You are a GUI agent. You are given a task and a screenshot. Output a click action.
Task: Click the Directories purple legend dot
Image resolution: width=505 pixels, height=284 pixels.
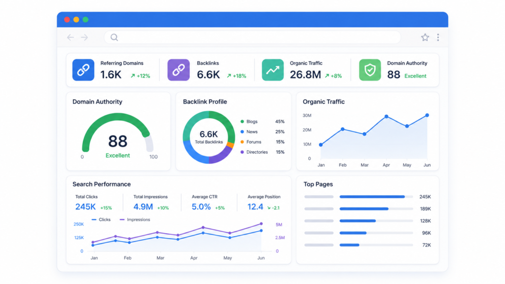pos(242,152)
